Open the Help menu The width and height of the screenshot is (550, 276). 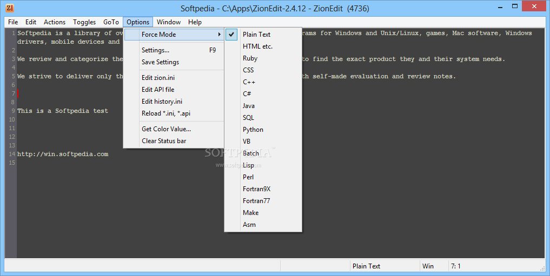coord(195,22)
